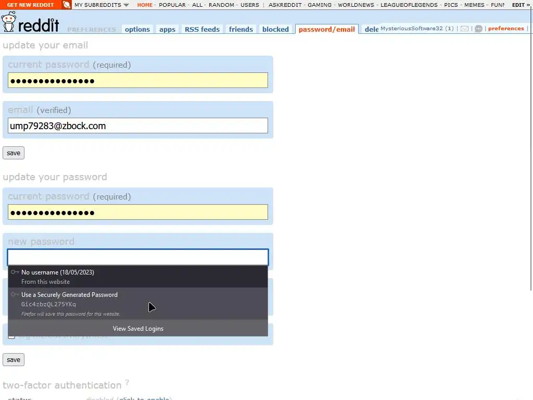
Task: Go to Home in top bar
Action: pos(145,5)
